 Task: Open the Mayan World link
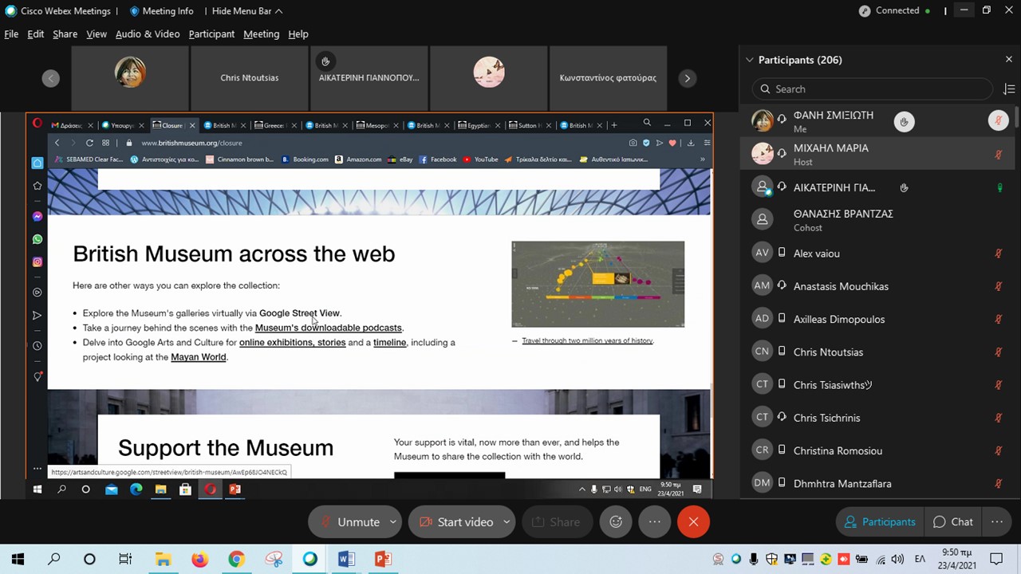click(199, 357)
